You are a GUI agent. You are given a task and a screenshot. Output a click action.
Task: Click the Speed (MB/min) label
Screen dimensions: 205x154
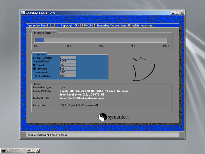pos(42,61)
